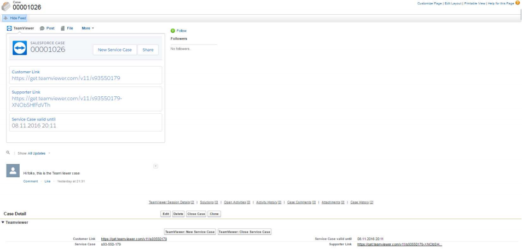Switch to the TeamViewer publisher tab
Screen dimensions: 522x250
[20, 28]
